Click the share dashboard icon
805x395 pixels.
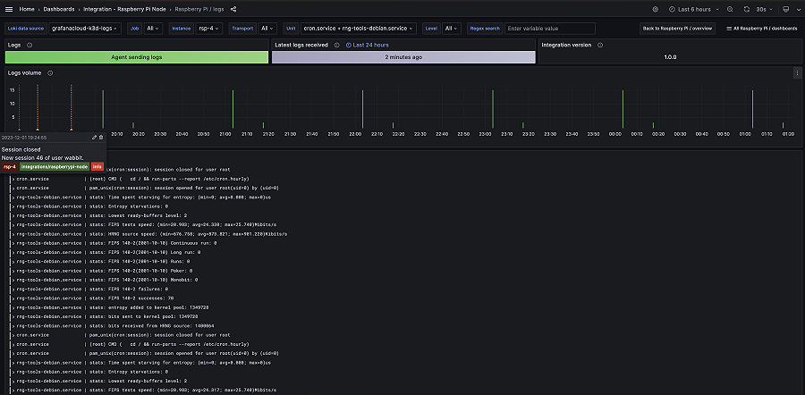coord(233,9)
